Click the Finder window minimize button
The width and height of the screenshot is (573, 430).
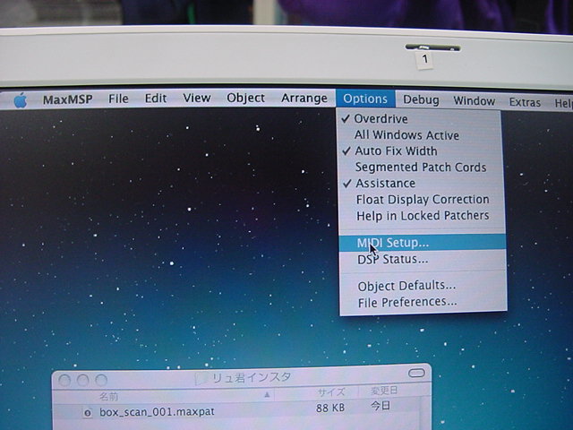coord(83,380)
